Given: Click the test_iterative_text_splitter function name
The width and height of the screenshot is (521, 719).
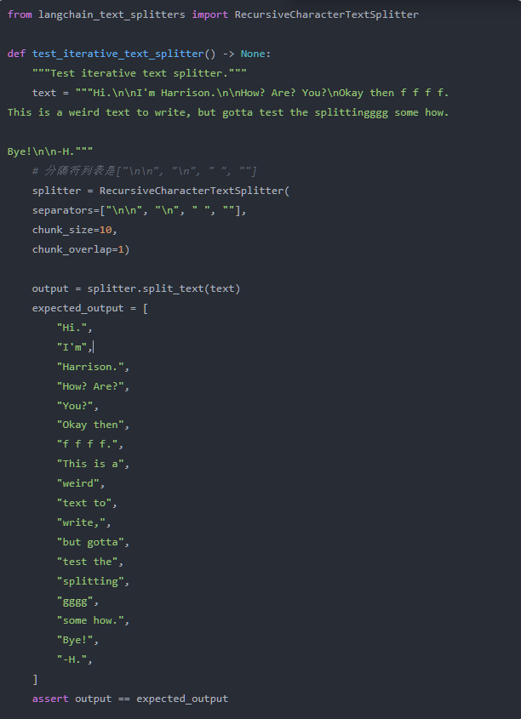Looking at the screenshot, I should 117,54.
